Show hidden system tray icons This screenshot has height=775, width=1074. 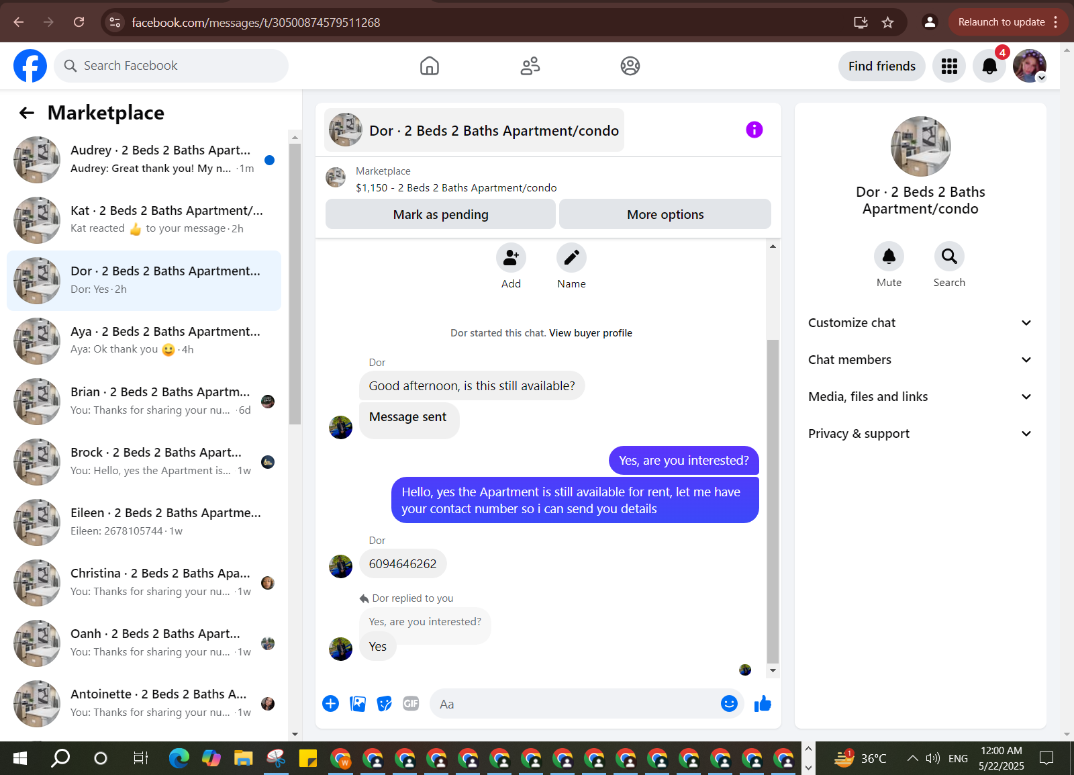click(x=912, y=758)
